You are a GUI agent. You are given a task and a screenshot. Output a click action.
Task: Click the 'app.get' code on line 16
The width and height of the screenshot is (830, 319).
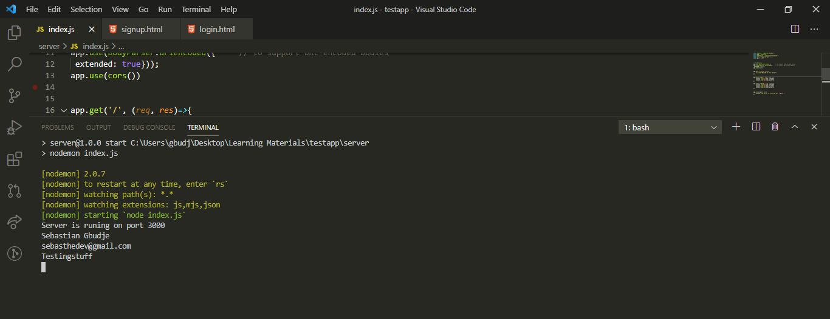pyautogui.click(x=87, y=110)
